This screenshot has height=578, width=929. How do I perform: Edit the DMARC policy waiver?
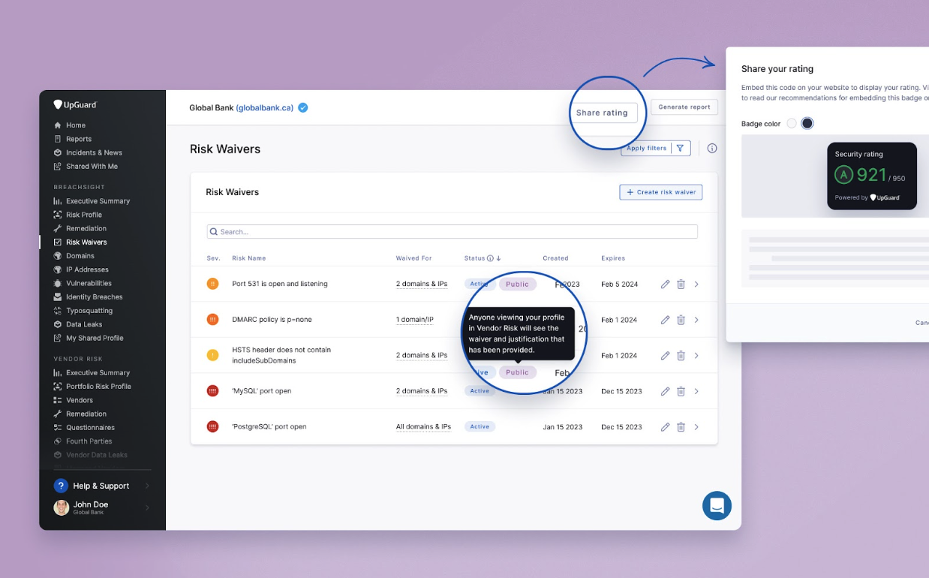[665, 320]
